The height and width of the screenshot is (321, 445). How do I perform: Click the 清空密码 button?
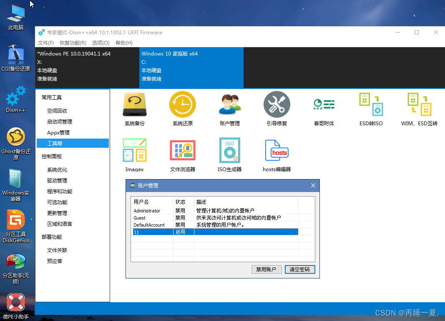[x=300, y=269]
